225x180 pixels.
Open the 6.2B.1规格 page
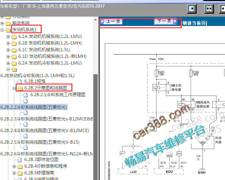[35, 81]
